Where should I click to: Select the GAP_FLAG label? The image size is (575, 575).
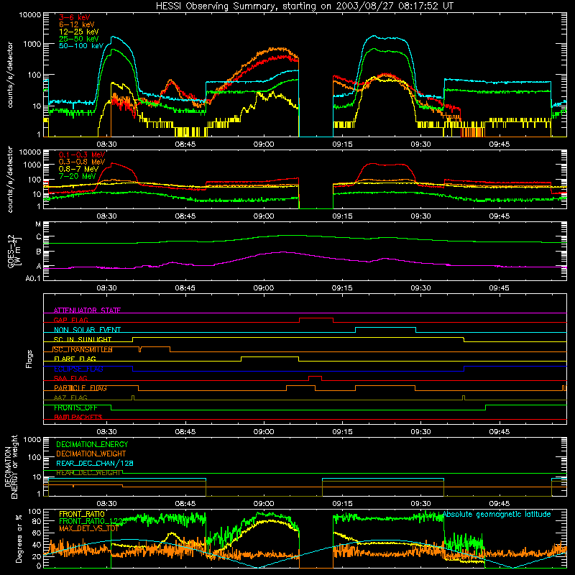(70, 320)
